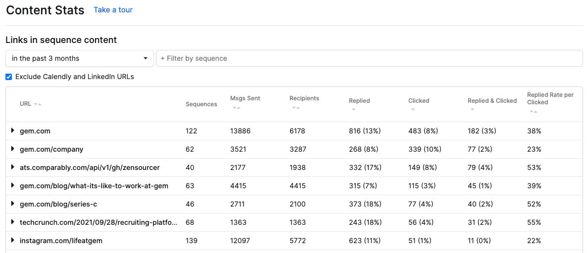Click the gem.com/company URL text
Viewport: 587px width, 253px height.
click(x=51, y=149)
